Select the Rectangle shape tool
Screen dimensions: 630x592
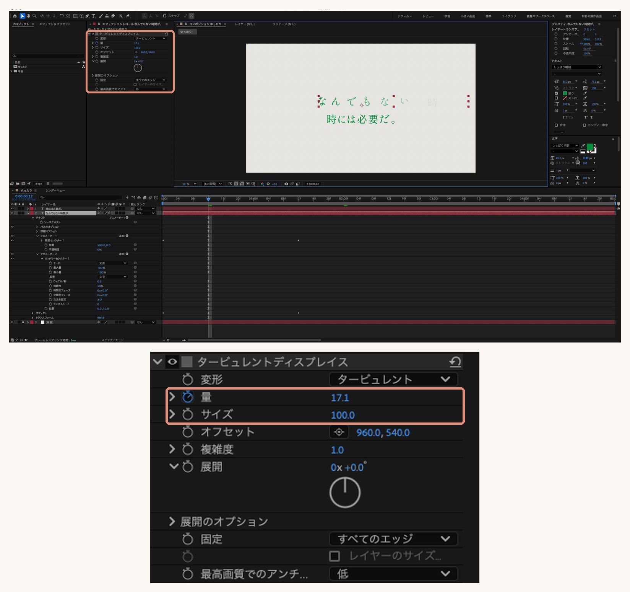click(x=75, y=16)
